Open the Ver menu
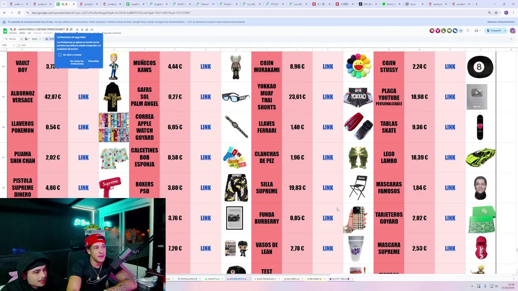The height and width of the screenshot is (291, 518). tap(29, 33)
